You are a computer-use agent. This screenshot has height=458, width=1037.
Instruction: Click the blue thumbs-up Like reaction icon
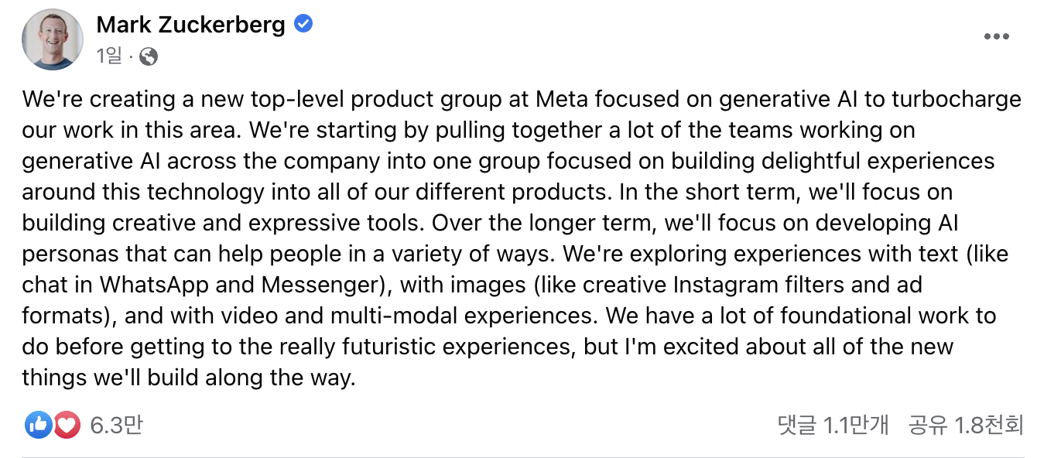[38, 424]
